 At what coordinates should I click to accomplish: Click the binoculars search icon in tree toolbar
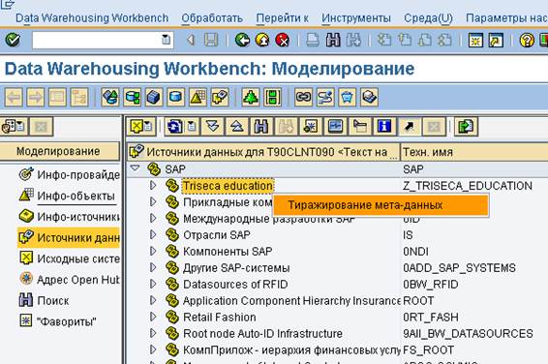point(261,126)
